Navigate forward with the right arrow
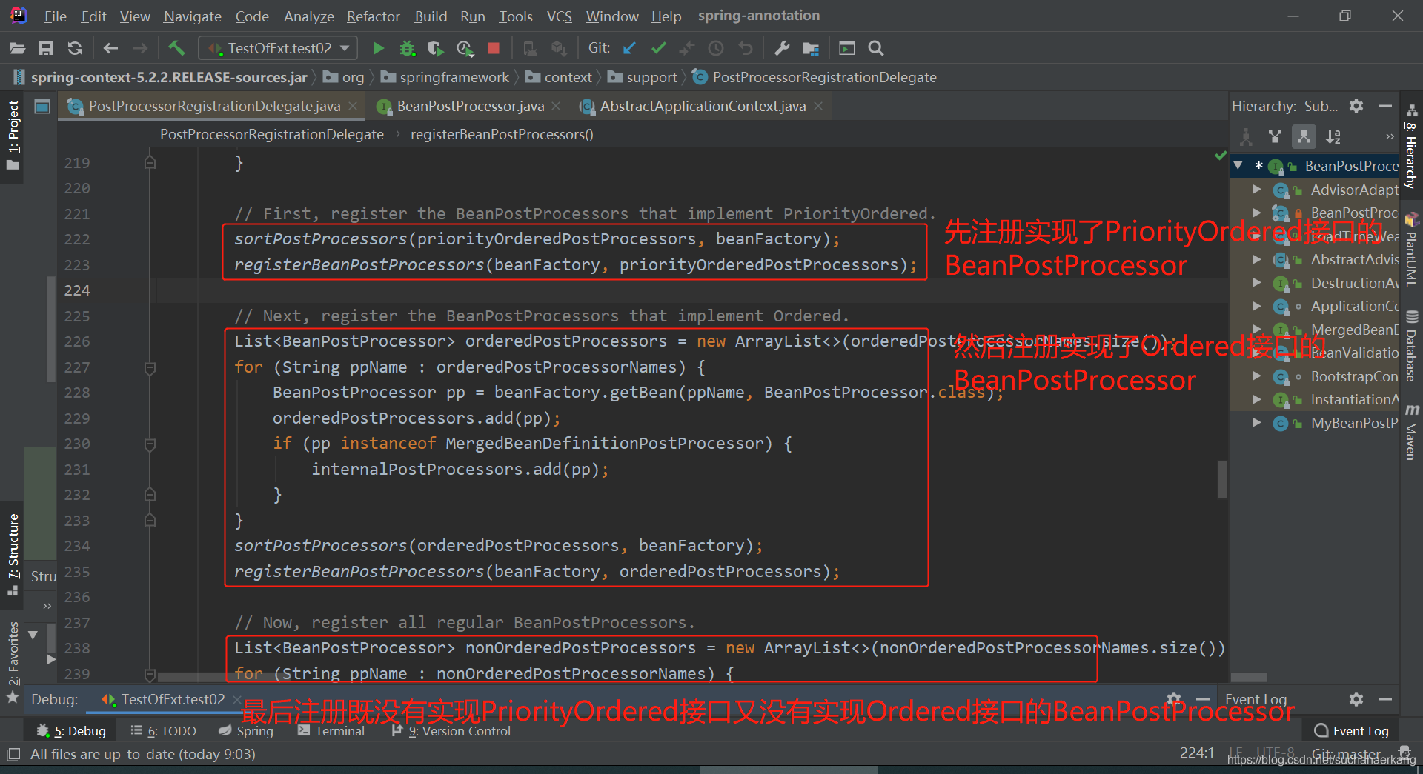Screen dimensions: 1423x774 tap(140, 48)
